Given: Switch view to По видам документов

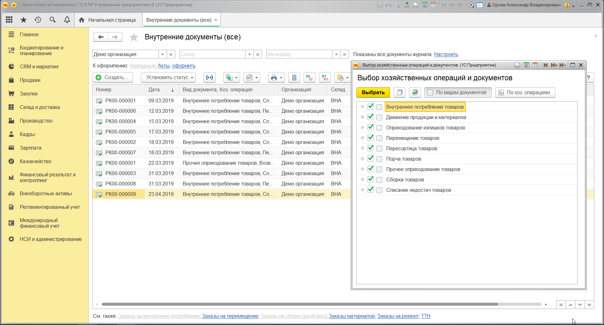Looking at the screenshot, I should point(458,93).
